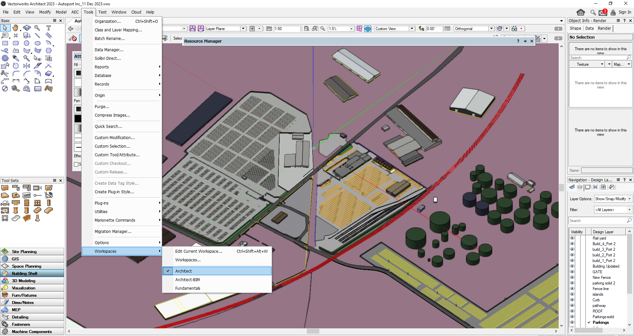Image resolution: width=634 pixels, height=336 pixels.
Task: Open the Classes tab in Navigation palette
Action: pyautogui.click(x=572, y=187)
